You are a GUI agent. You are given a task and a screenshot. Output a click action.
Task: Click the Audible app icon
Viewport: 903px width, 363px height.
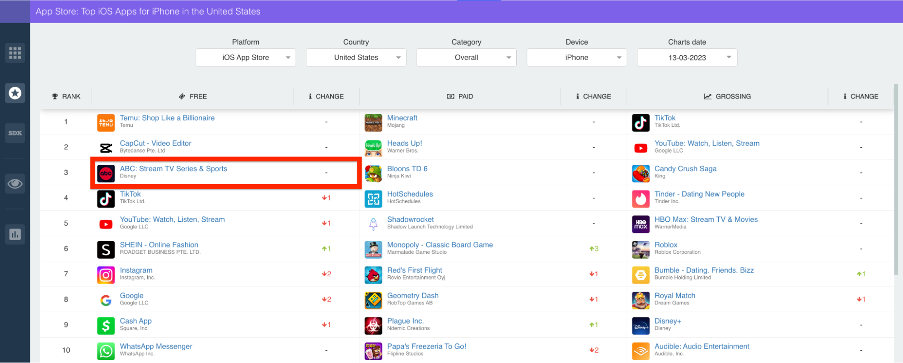[641, 351]
